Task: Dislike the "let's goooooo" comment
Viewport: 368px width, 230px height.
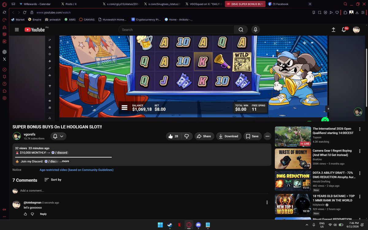Action: pyautogui.click(x=33, y=214)
